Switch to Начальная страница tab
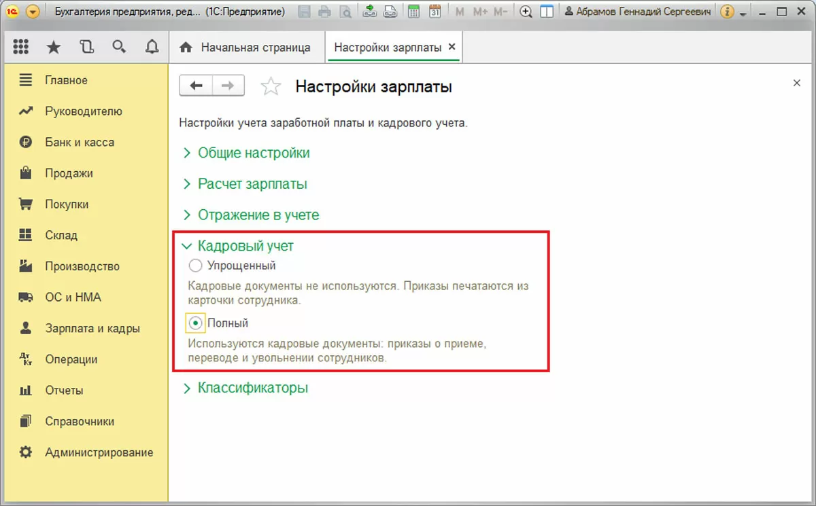 [x=245, y=48]
